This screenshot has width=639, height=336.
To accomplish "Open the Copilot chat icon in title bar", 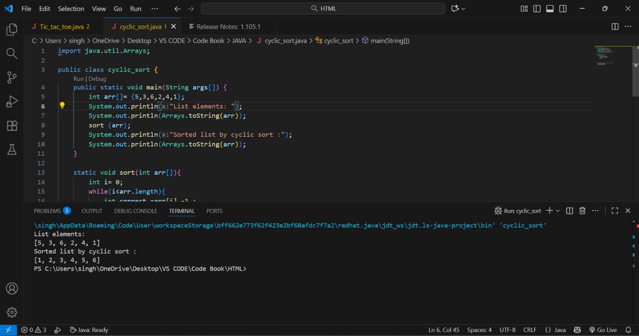I will 455,9.
